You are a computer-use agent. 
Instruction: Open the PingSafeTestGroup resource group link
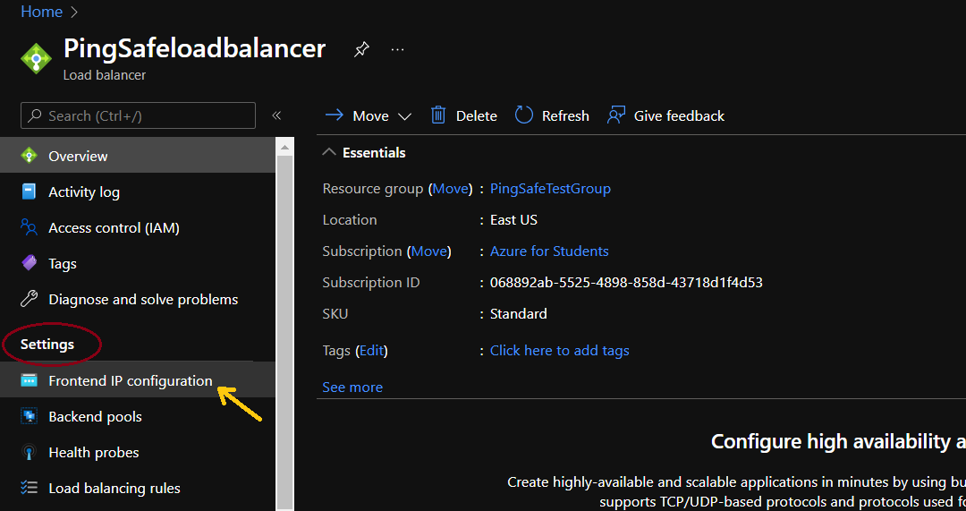550,188
